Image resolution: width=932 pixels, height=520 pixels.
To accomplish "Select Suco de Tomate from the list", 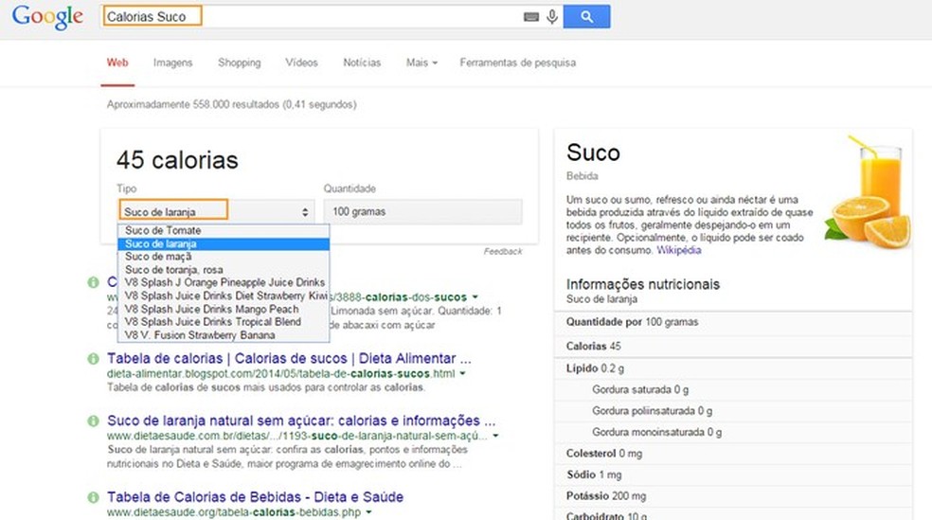I will point(163,231).
